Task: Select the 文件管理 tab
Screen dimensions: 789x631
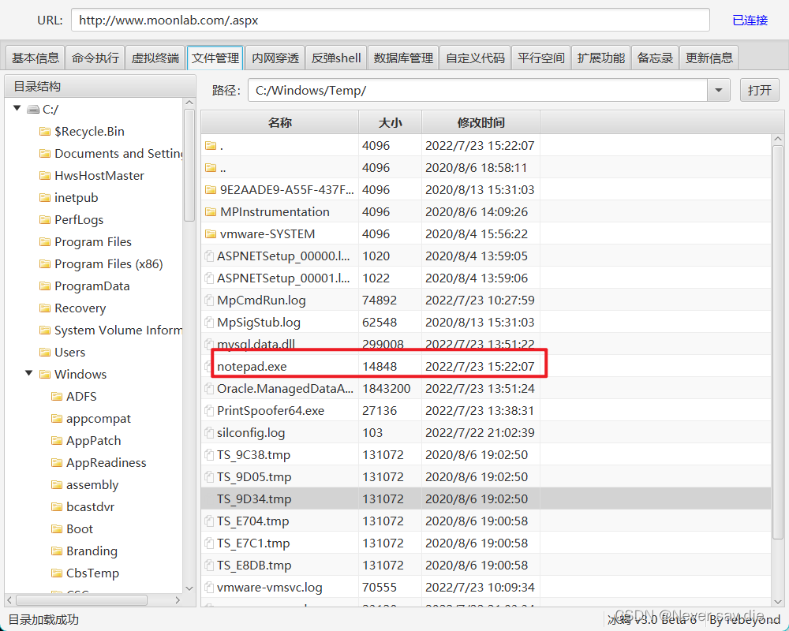Action: (215, 58)
